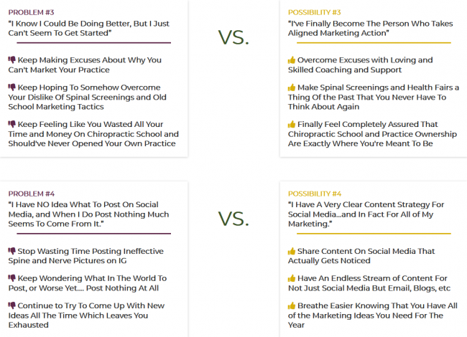This screenshot has width=467, height=337.
Task: Click the lower 'VS.' text between #4 cards
Action: [233, 219]
